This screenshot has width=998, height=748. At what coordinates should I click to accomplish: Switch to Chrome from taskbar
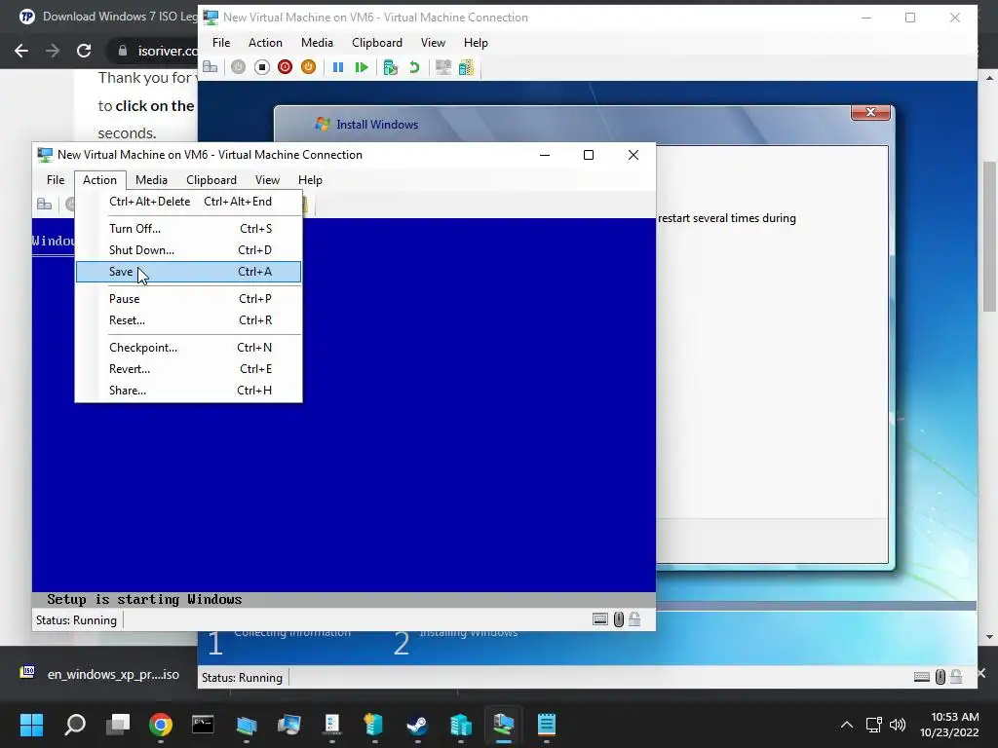[161, 725]
